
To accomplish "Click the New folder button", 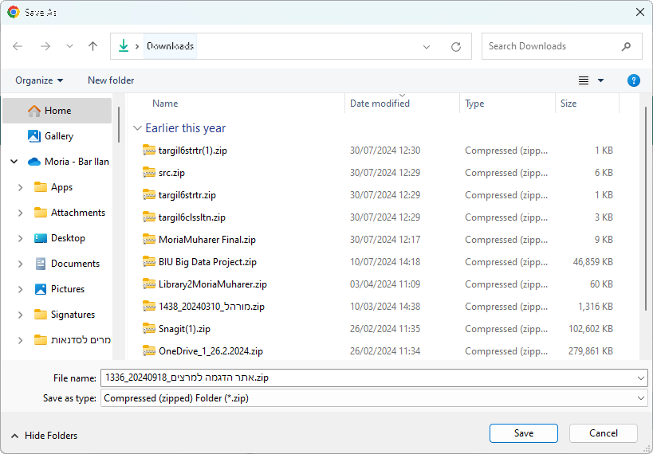I will pos(111,80).
